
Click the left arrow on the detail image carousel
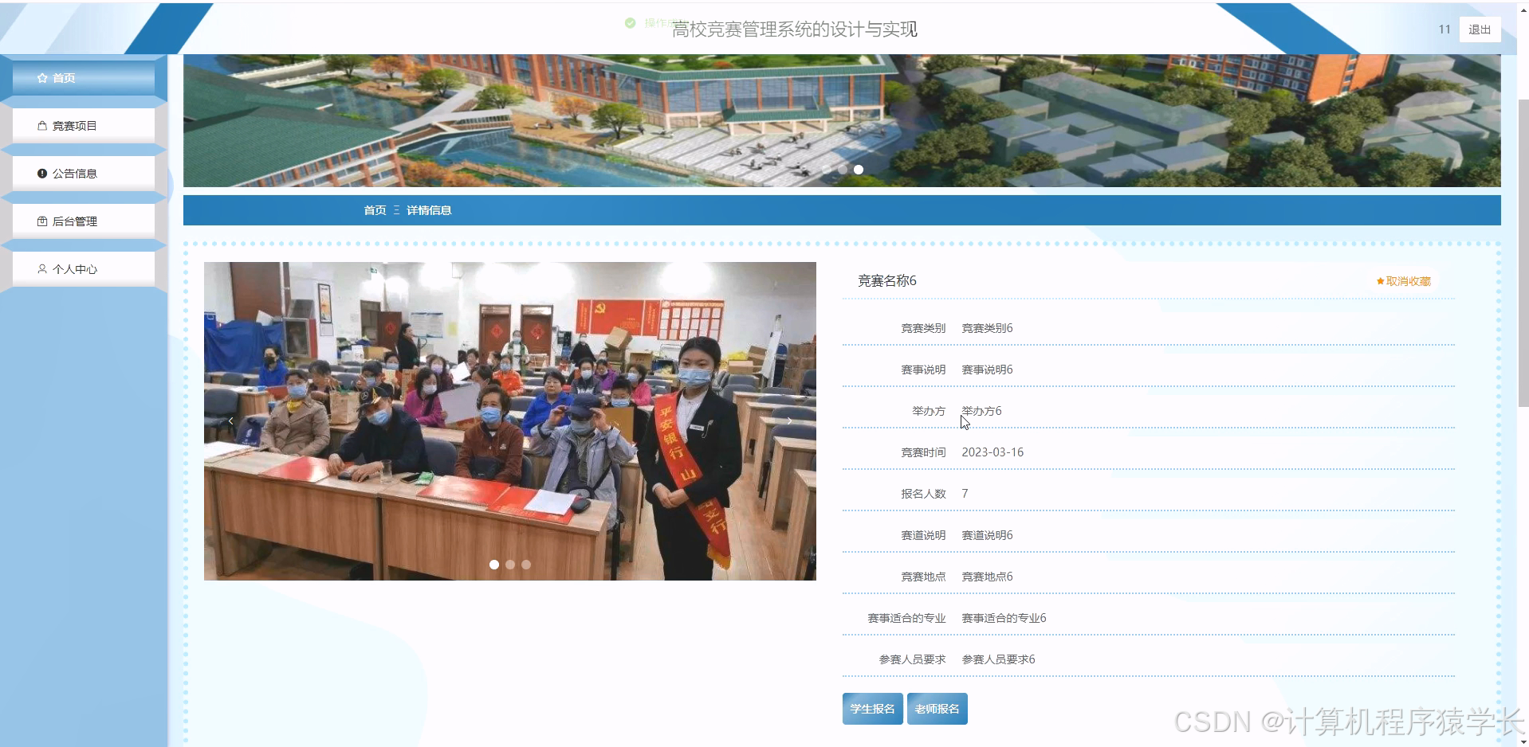point(231,420)
